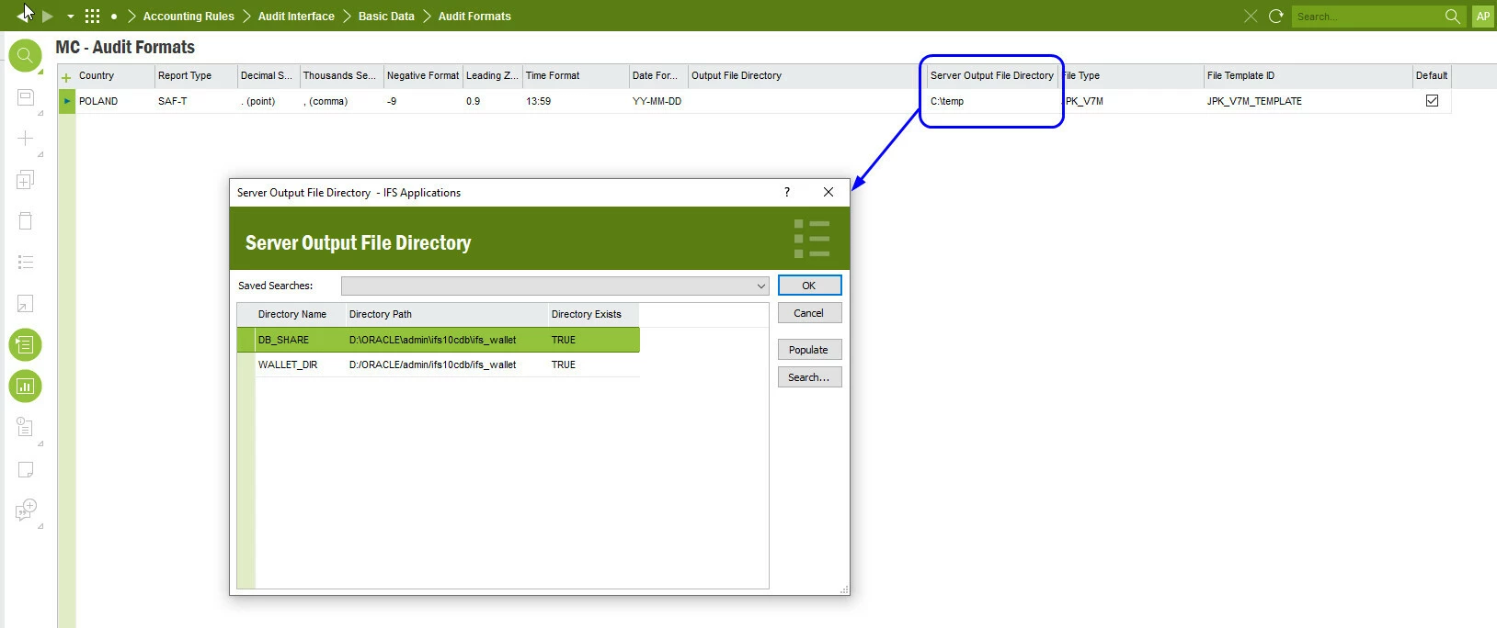This screenshot has height=628, width=1497.
Task: Click the YY-MM-DD date format cell
Action: 657,101
